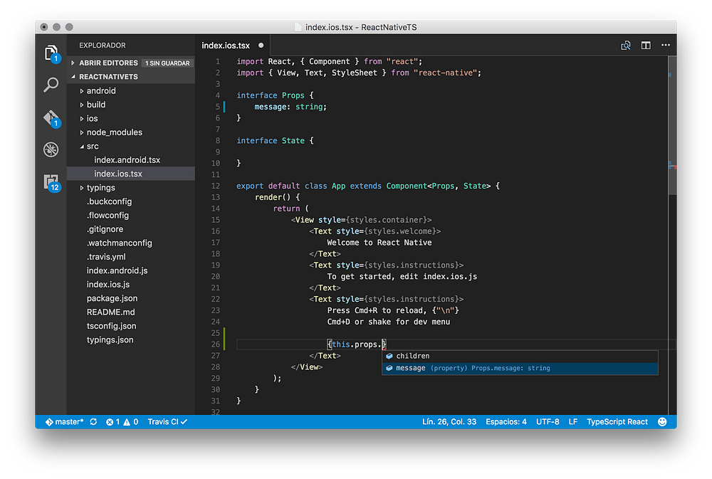The height and width of the screenshot is (479, 712).
Task: Click the master* git branch indicator
Action: (x=65, y=422)
